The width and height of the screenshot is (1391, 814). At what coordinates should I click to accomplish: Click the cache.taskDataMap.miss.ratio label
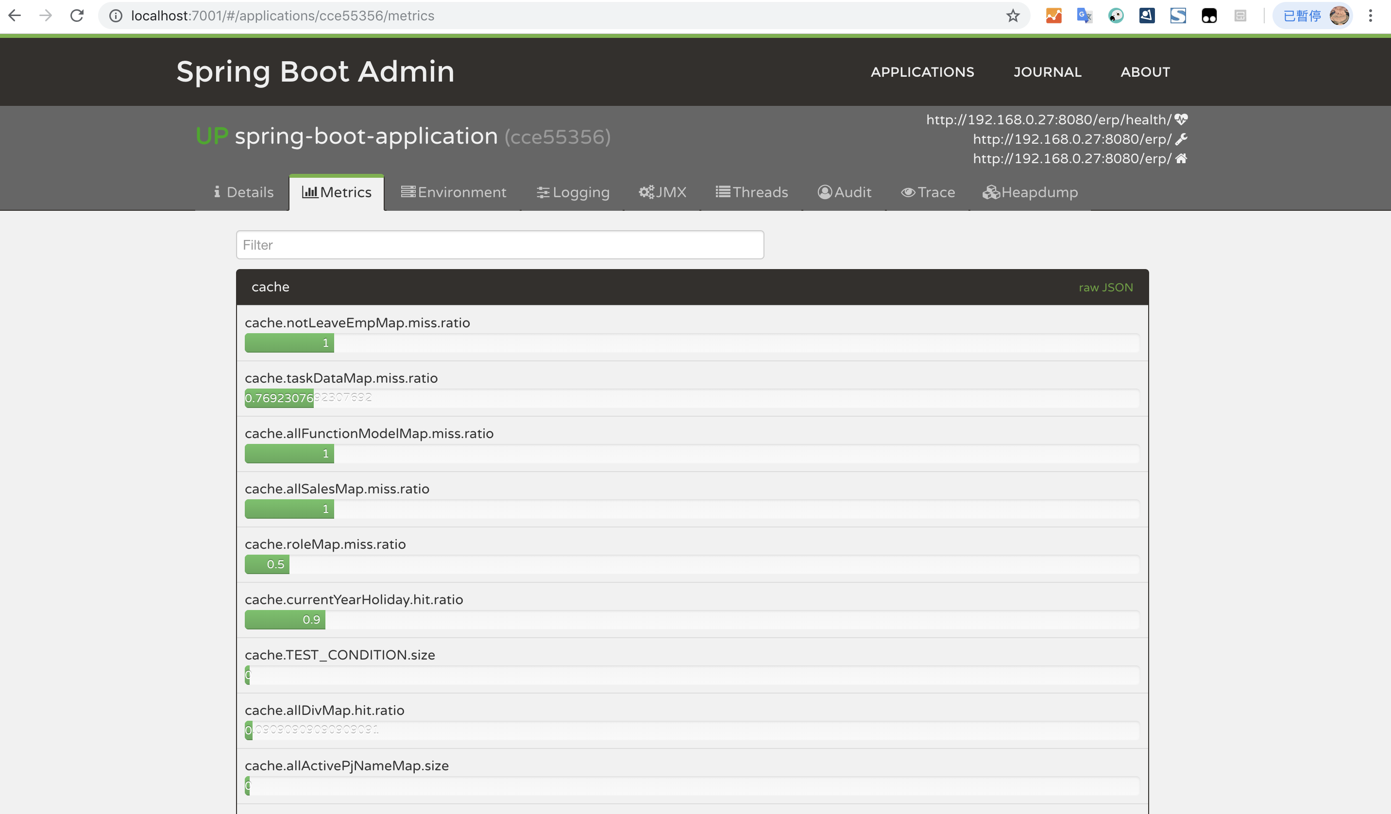(341, 378)
